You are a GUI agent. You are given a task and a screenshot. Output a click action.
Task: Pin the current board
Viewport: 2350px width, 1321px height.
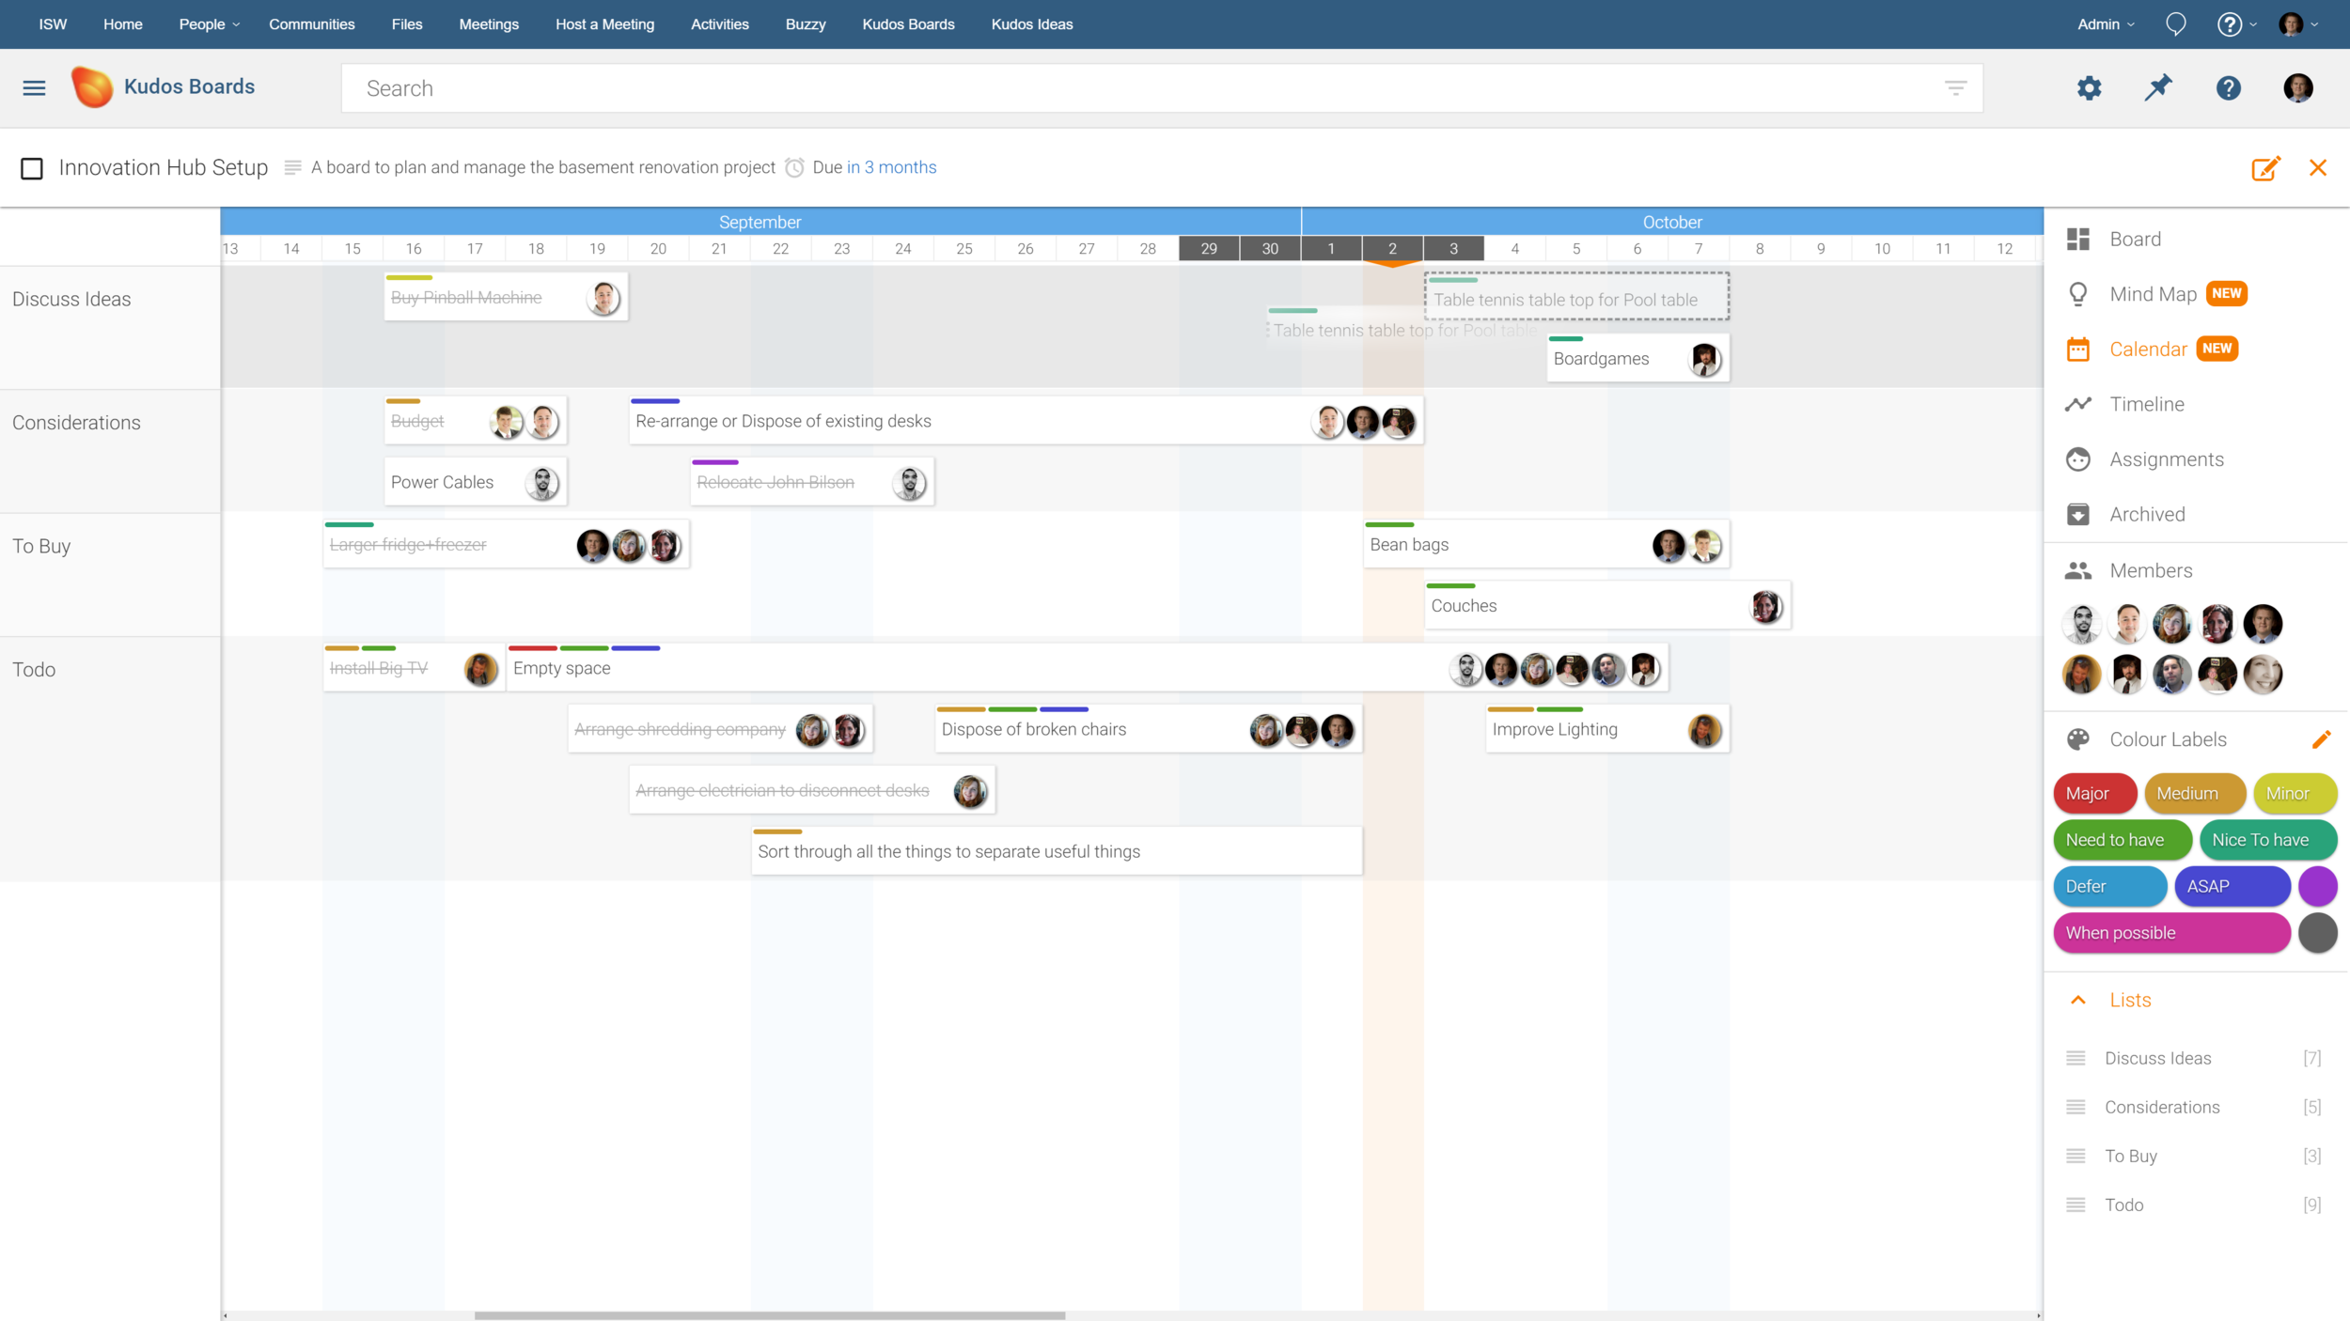(x=2158, y=87)
